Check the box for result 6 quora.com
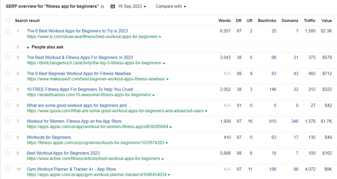The image size is (337, 179). 8,106
